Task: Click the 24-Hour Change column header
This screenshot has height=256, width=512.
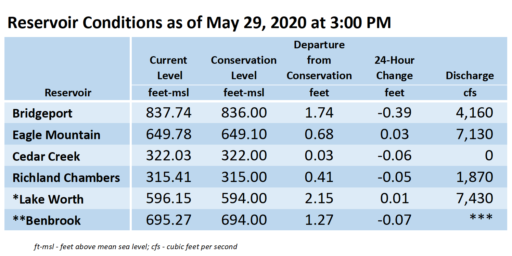Action: point(394,68)
